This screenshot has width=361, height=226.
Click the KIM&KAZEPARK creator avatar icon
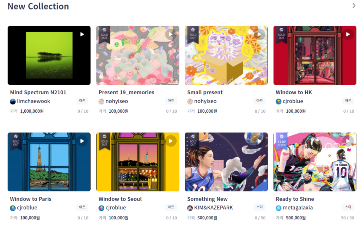190,208
